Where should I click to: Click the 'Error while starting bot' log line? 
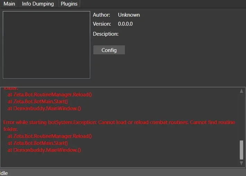[x=119, y=122]
